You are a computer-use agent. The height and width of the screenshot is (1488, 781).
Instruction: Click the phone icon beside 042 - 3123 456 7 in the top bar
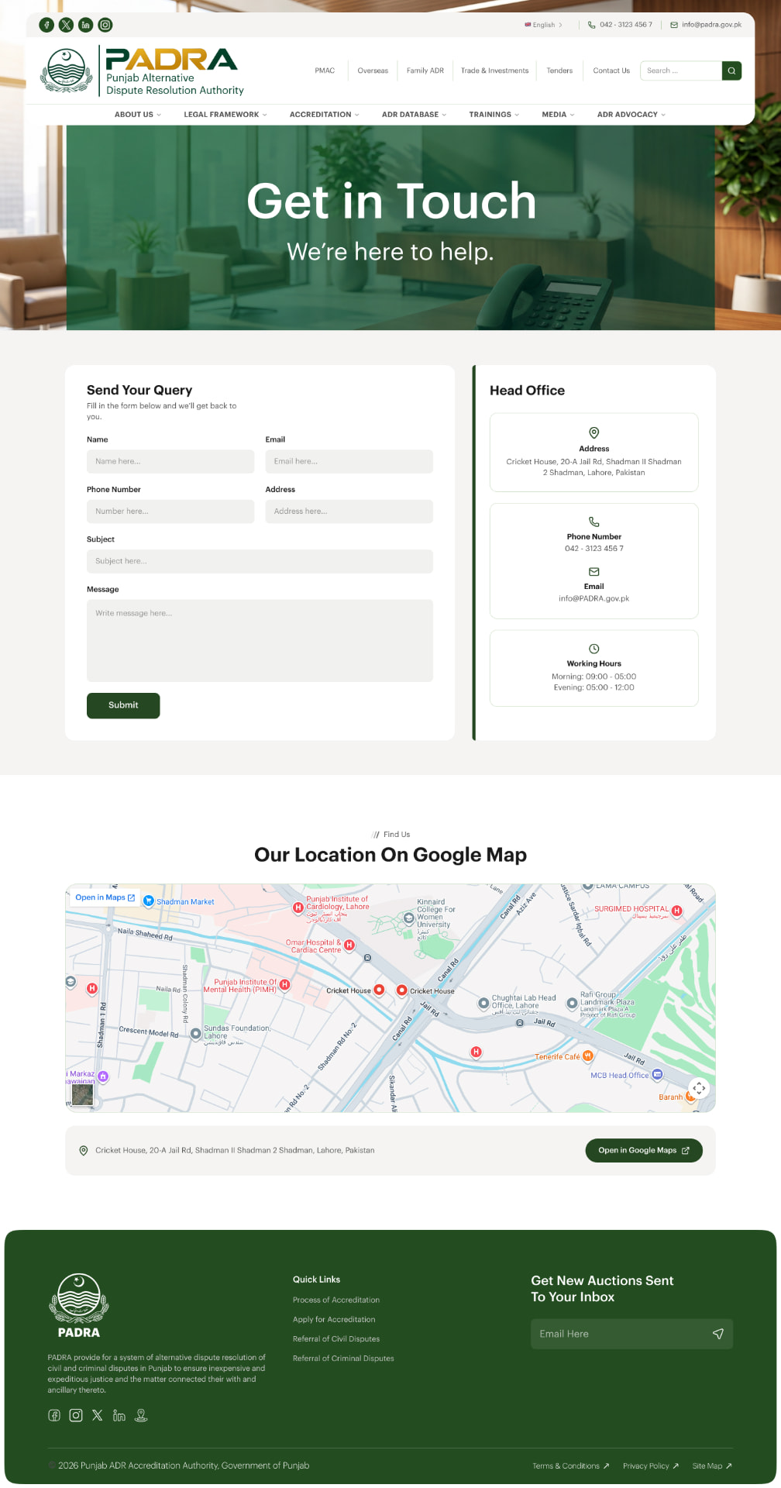(x=592, y=25)
